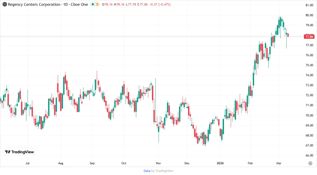Click the high value H78.16
The image size is (317, 175).
coord(119,4)
